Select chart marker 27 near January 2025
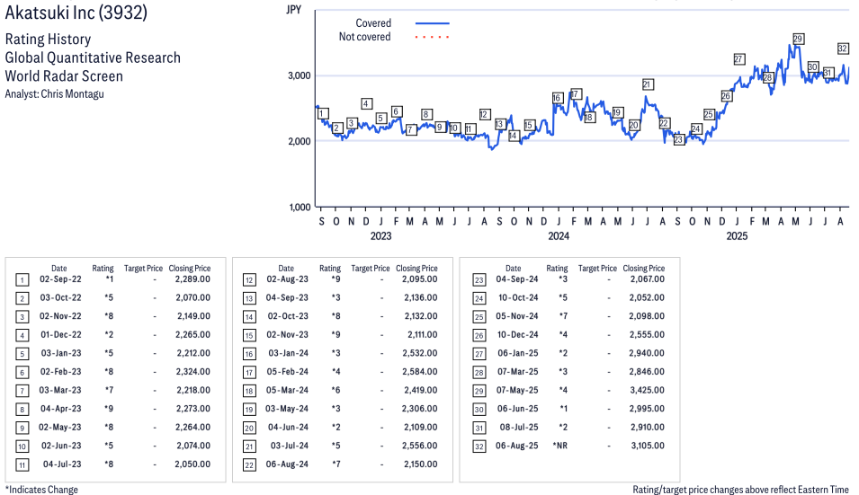Viewport: 859px width, 495px height. [x=739, y=59]
